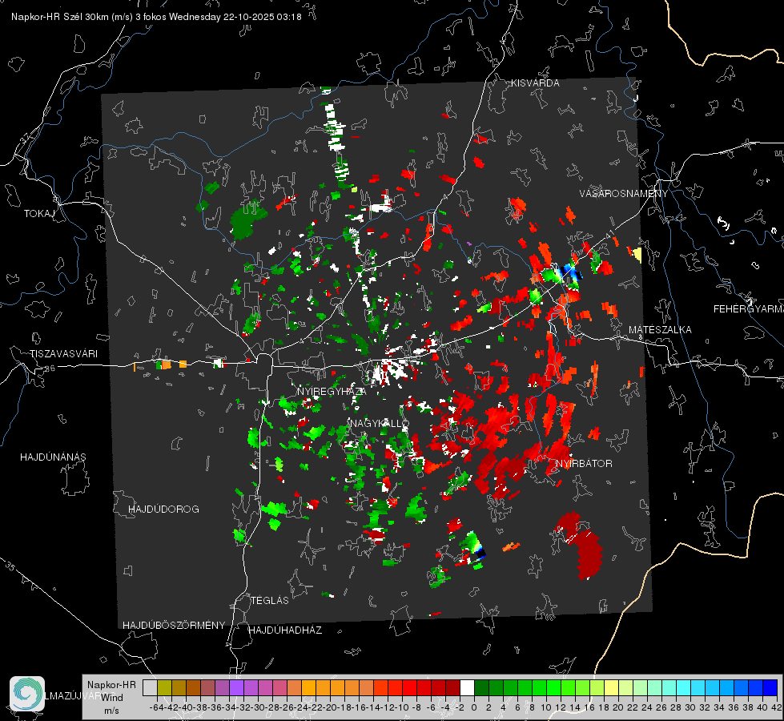Click the road number 35 at lower left

tap(10, 566)
